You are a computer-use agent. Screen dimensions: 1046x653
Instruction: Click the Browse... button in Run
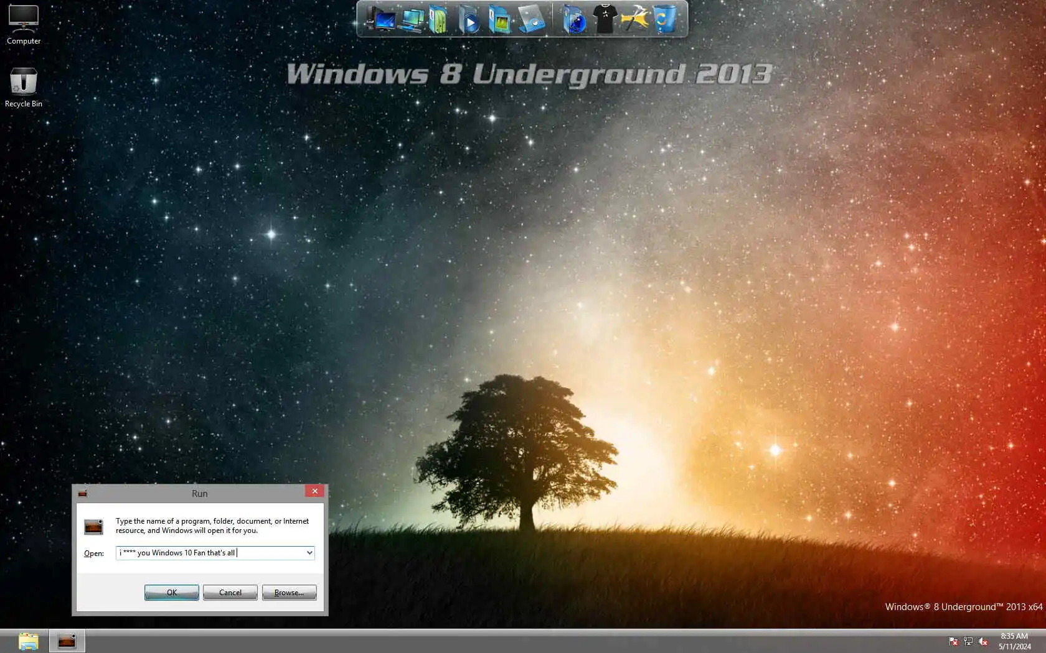289,593
